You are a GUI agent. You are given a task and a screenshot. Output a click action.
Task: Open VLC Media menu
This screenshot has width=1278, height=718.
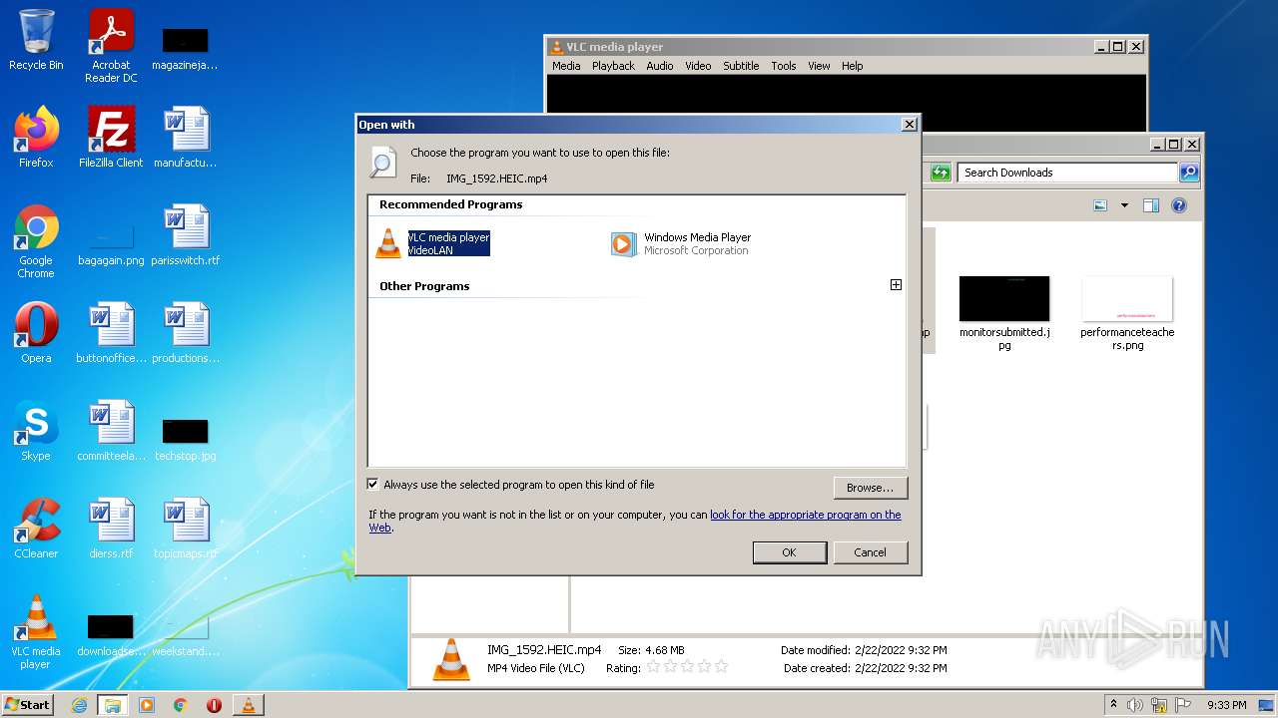coord(566,66)
